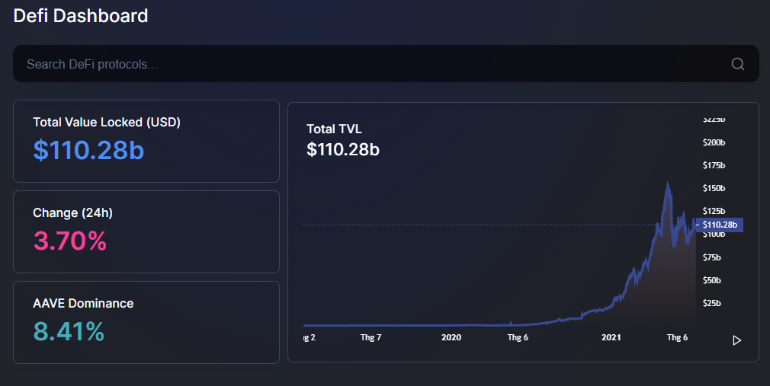Click the Change (24h) label
The height and width of the screenshot is (386, 770).
click(x=72, y=213)
